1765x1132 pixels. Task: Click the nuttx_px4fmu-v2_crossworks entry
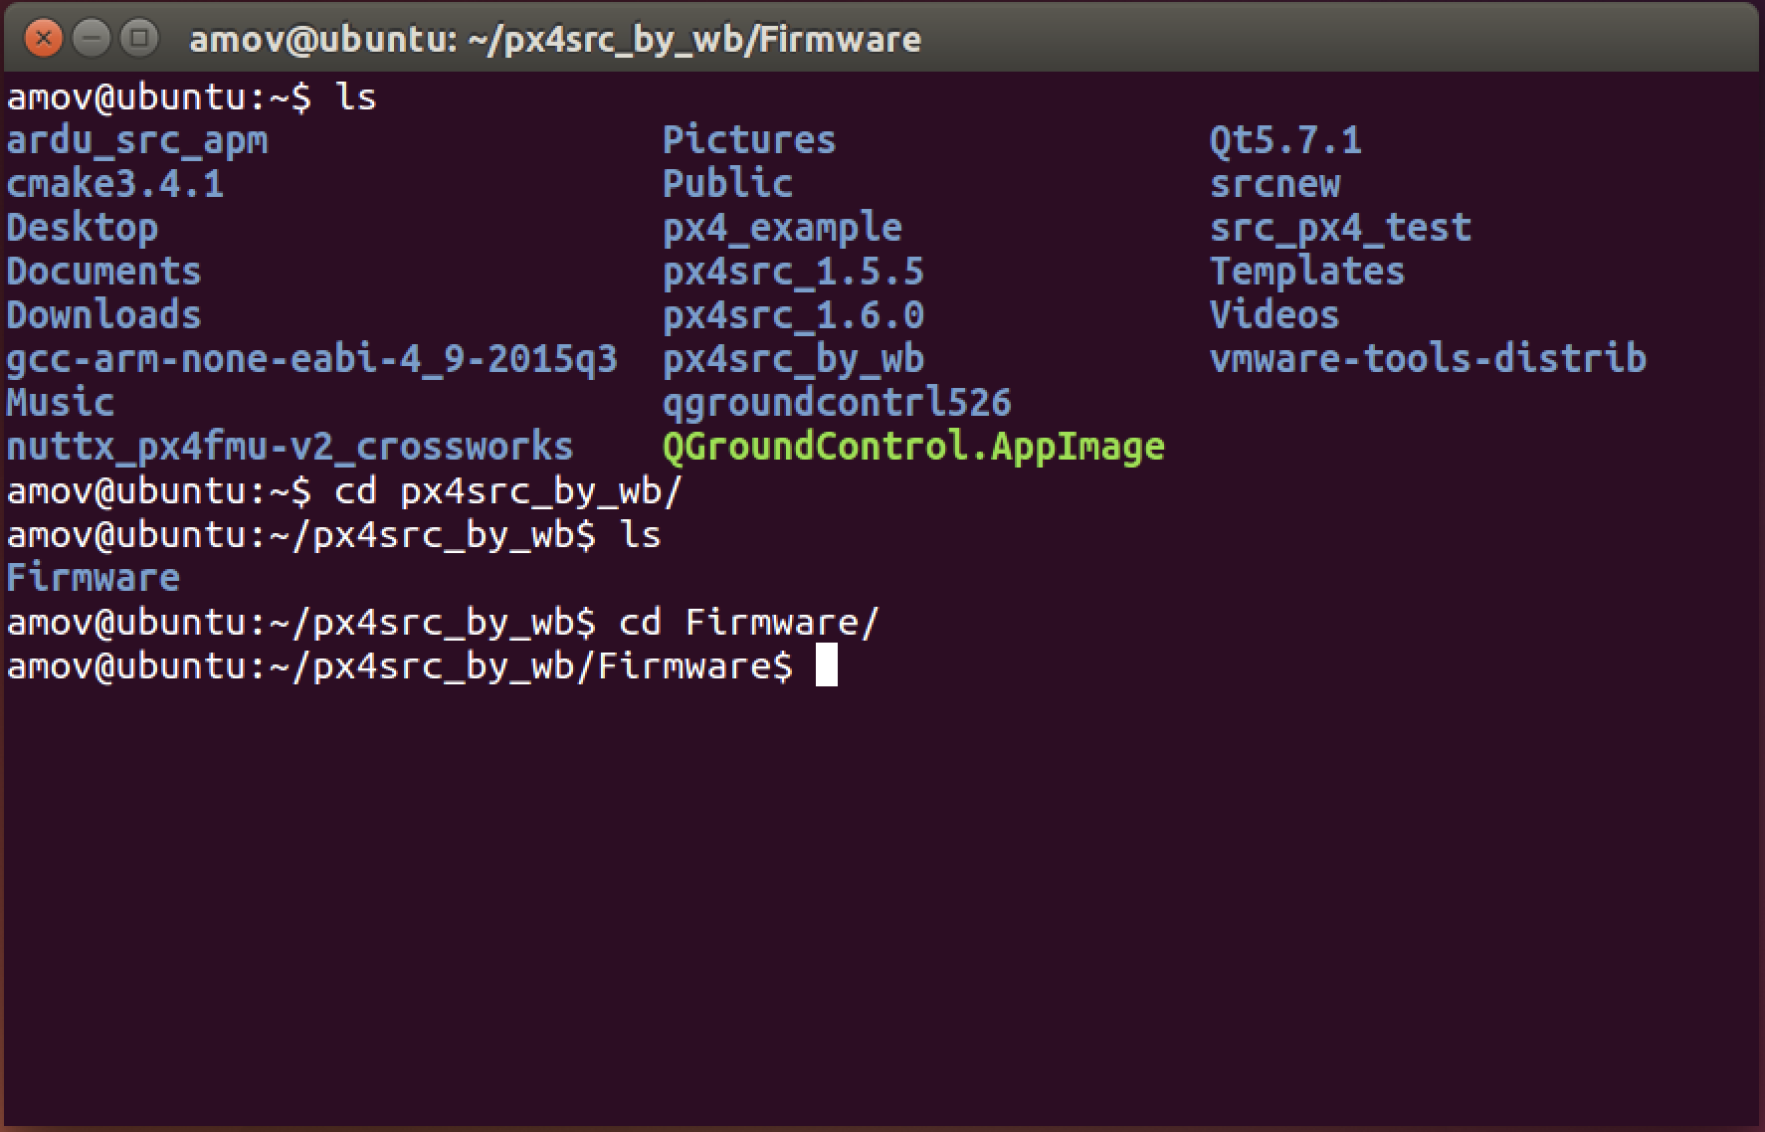tap(290, 447)
